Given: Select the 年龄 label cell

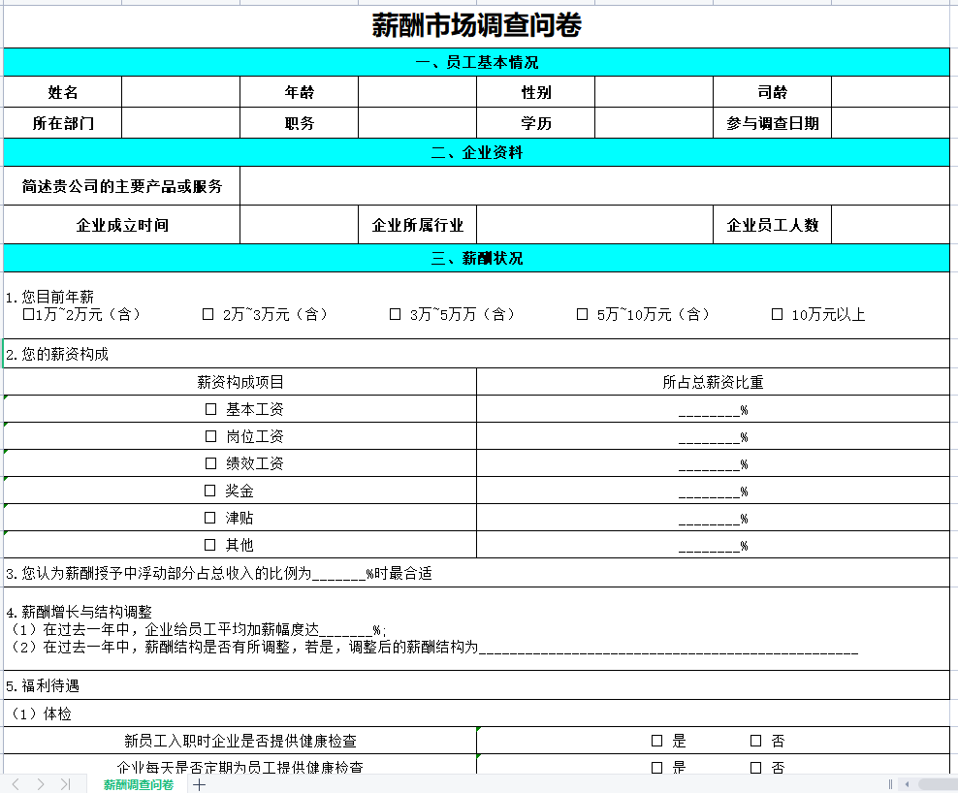Looking at the screenshot, I should point(299,92).
